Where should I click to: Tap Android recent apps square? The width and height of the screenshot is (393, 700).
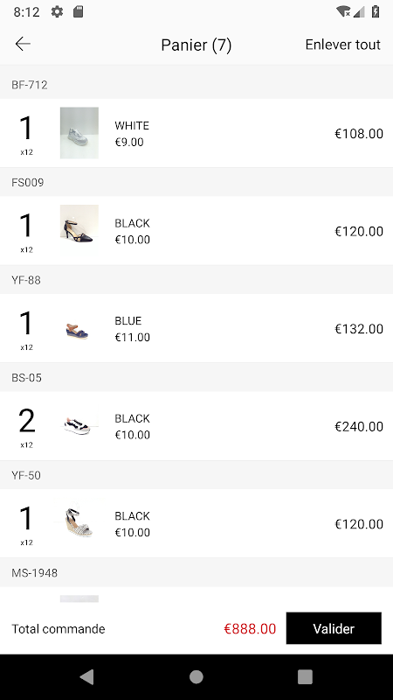pos(305,676)
